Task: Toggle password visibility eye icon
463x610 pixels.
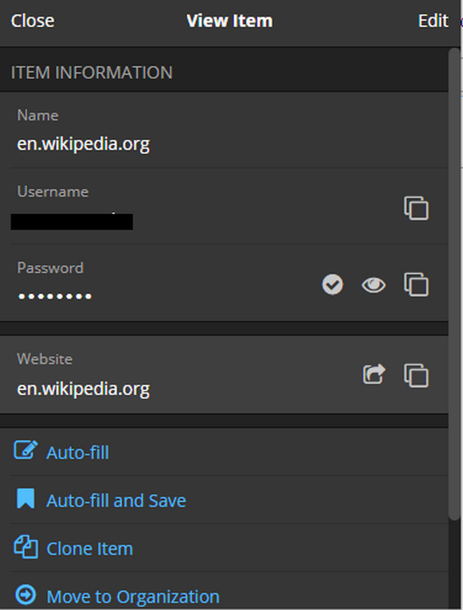Action: click(374, 285)
